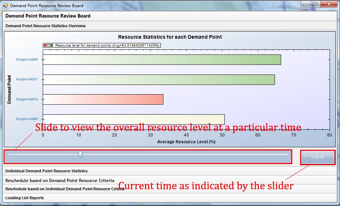Click the app icon in the title bar
Viewport: 340px width, 206px height.
click(x=5, y=6)
